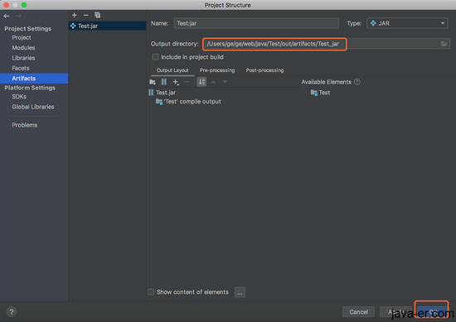Screen dimensions: 456x322
Task: Enable Show content of elements
Action: 151,292
